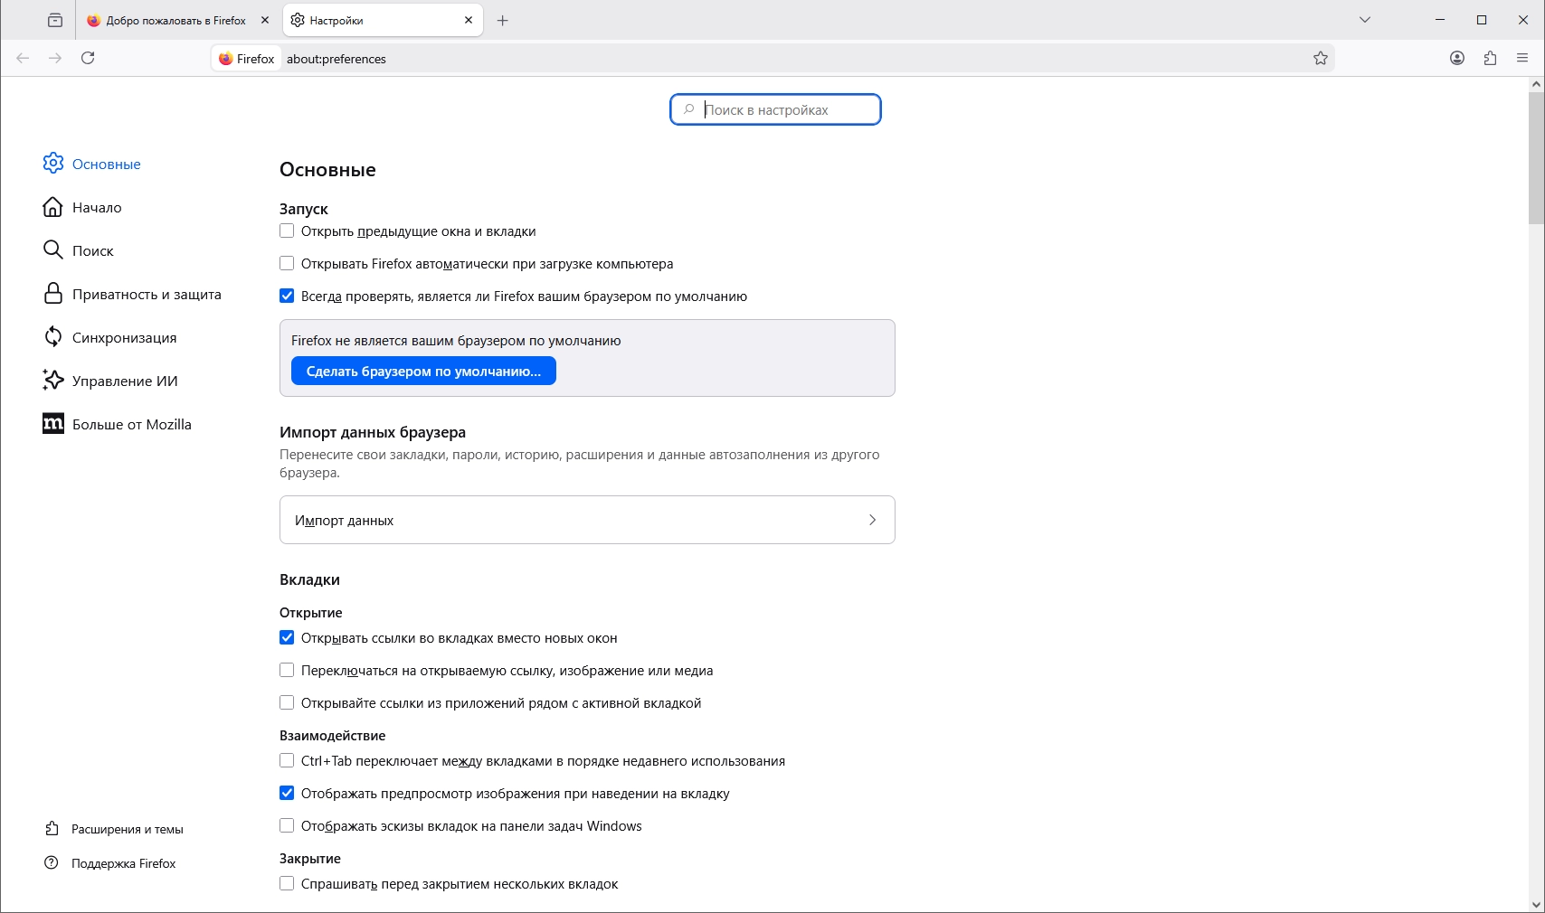The width and height of the screenshot is (1545, 913).
Task: Click the Firefox View icon in tab strip
Action: click(55, 20)
